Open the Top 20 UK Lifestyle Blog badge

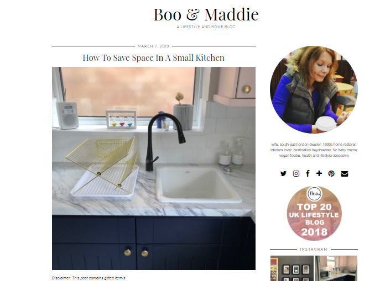click(x=314, y=213)
